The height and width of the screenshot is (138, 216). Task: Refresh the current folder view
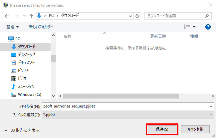137,16
